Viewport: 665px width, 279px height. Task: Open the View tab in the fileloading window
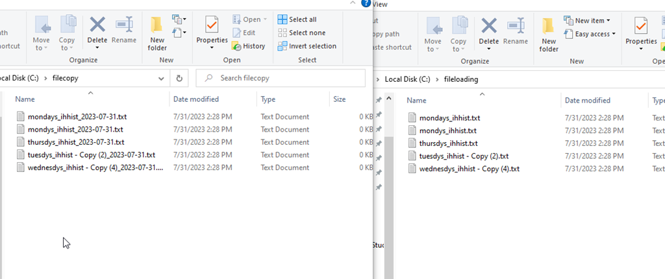tap(380, 4)
